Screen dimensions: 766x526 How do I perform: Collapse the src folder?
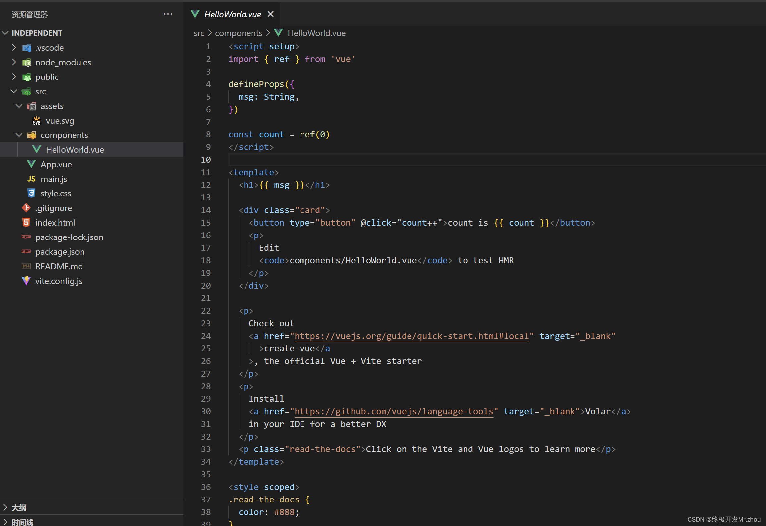pos(14,91)
